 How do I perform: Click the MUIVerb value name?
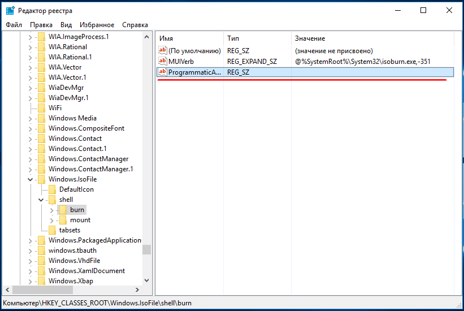point(181,62)
